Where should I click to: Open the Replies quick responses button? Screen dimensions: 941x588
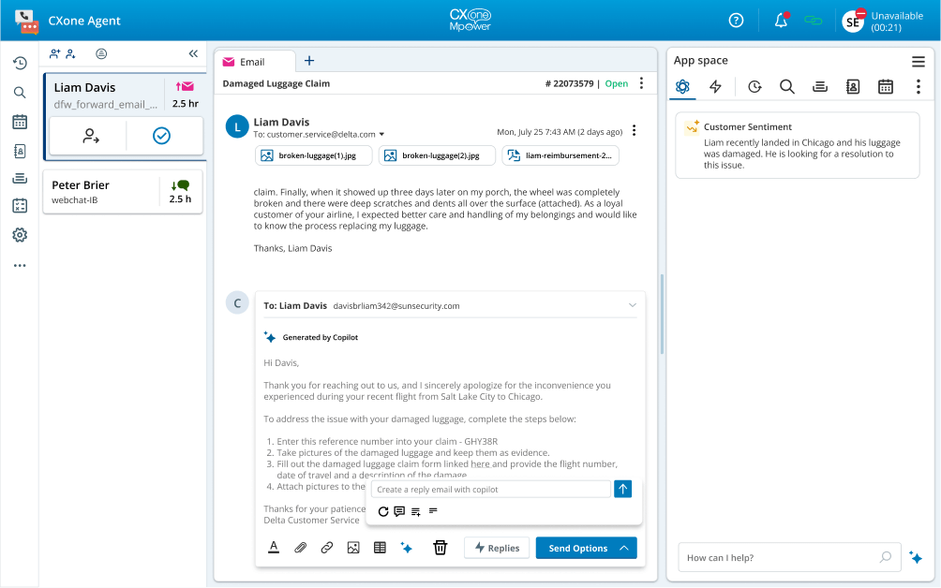pos(497,548)
